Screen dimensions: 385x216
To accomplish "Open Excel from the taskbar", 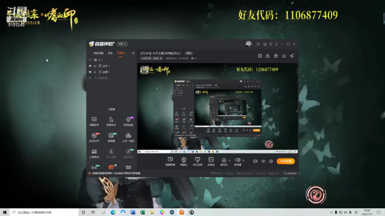I will click(x=143, y=212).
